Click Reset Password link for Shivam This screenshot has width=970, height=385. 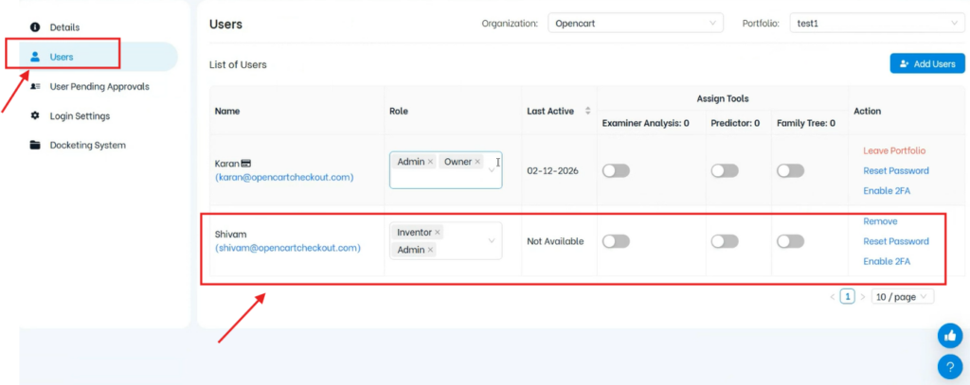point(895,241)
